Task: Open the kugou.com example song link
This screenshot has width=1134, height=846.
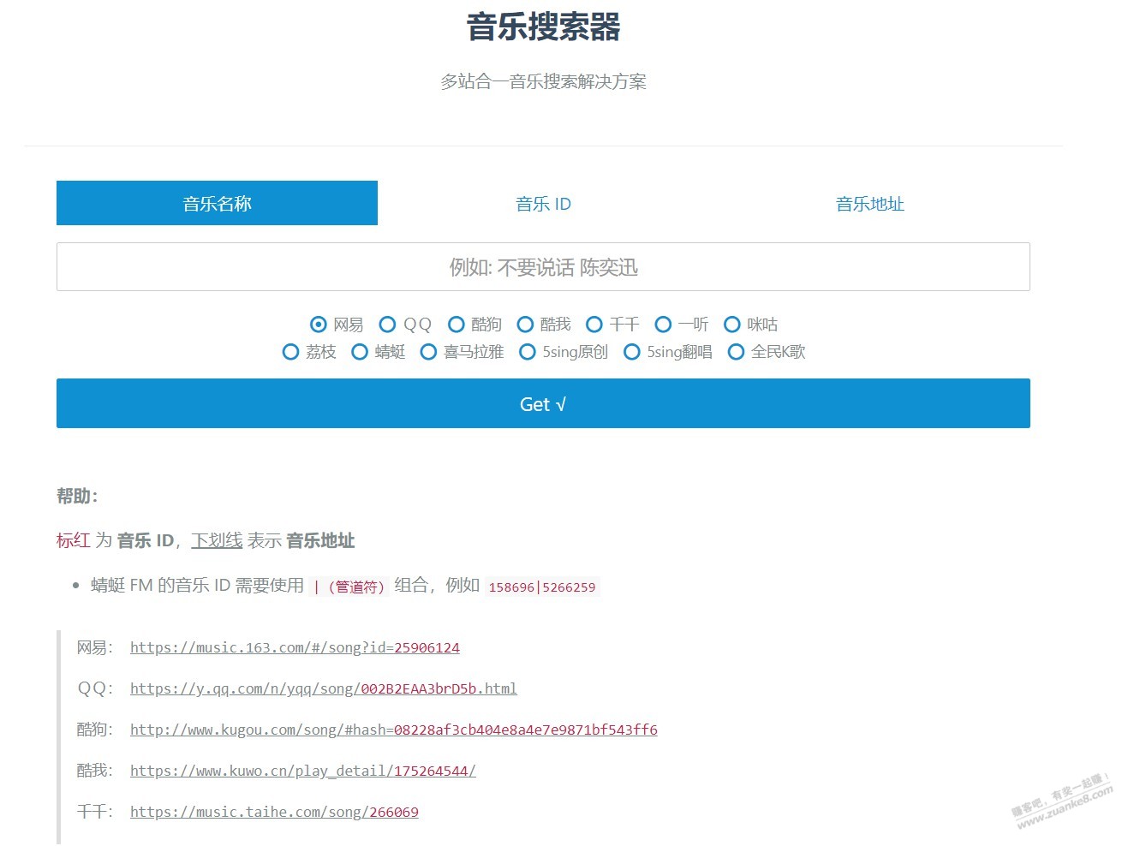Action: click(393, 730)
